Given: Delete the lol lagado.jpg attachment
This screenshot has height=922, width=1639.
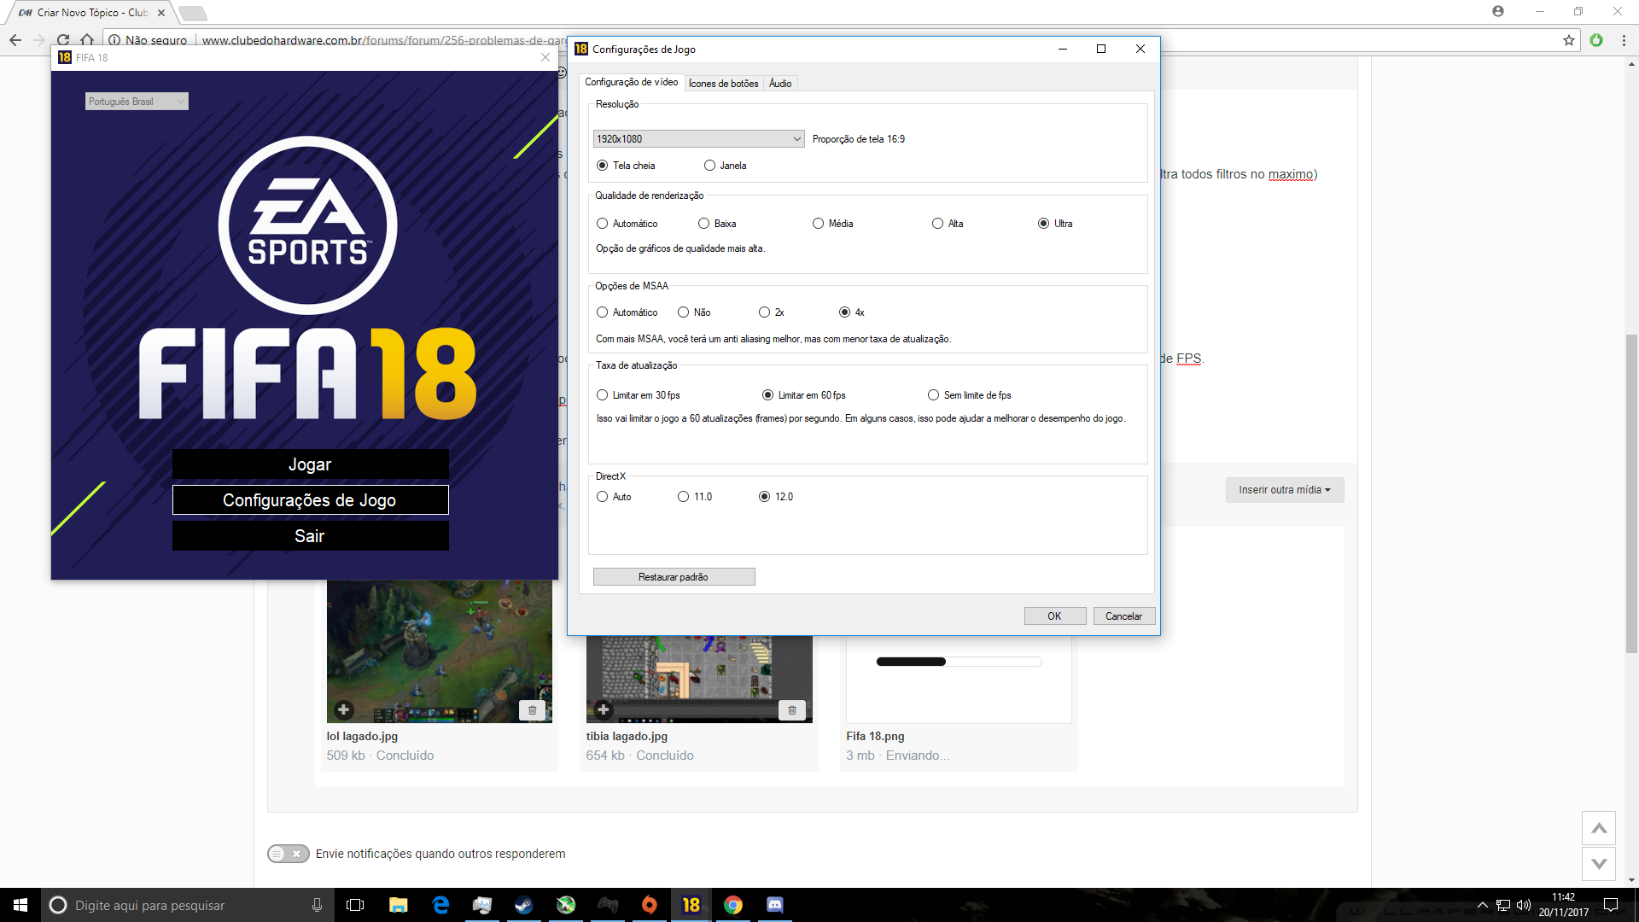Looking at the screenshot, I should 532,709.
